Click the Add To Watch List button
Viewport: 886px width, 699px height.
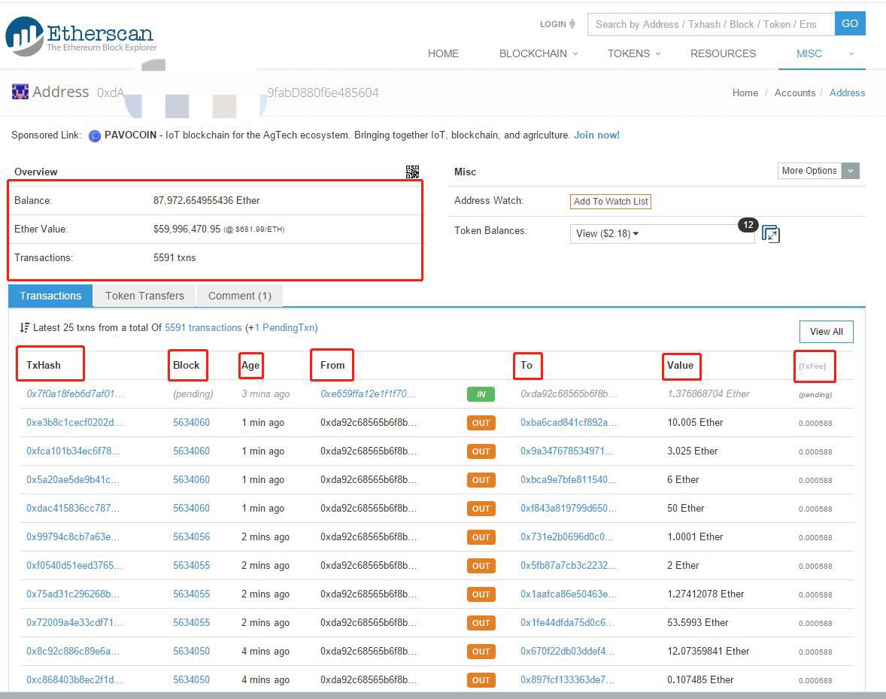click(x=611, y=202)
